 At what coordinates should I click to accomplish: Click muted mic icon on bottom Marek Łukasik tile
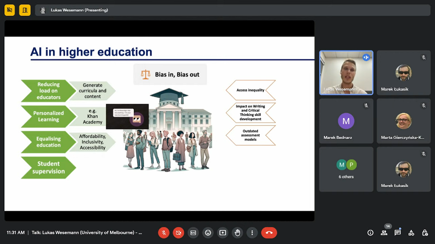424,154
